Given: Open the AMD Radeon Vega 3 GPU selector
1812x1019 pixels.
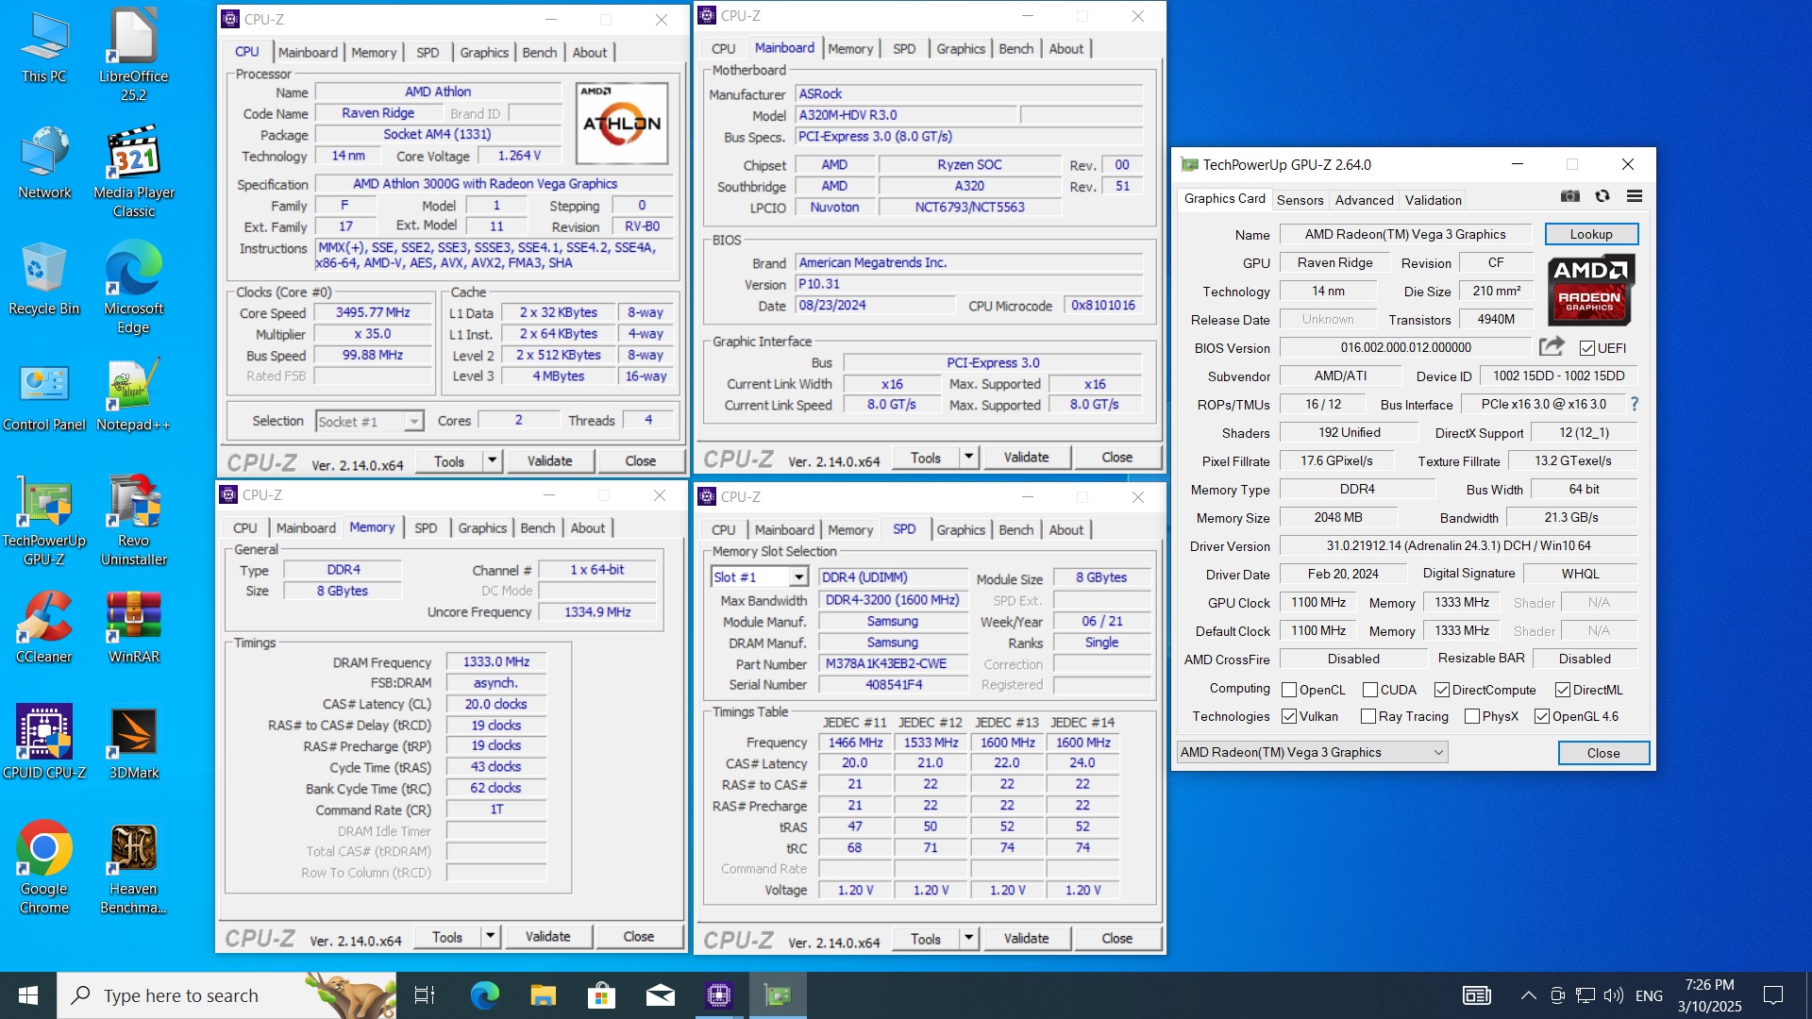Looking at the screenshot, I should coord(1312,752).
